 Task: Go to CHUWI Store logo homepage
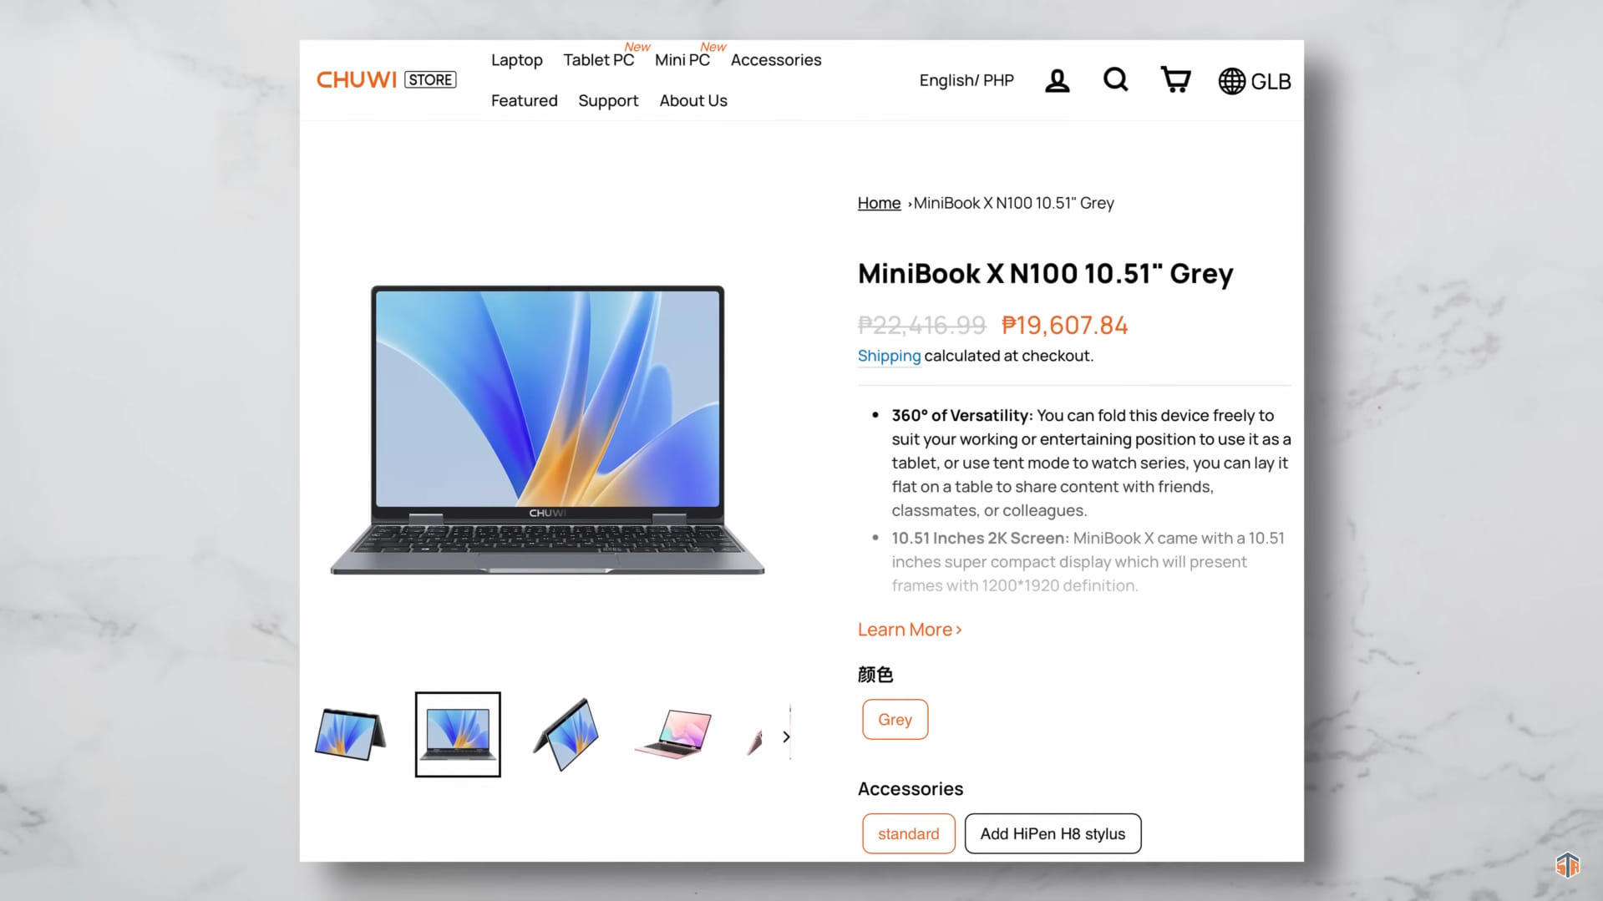click(x=386, y=80)
